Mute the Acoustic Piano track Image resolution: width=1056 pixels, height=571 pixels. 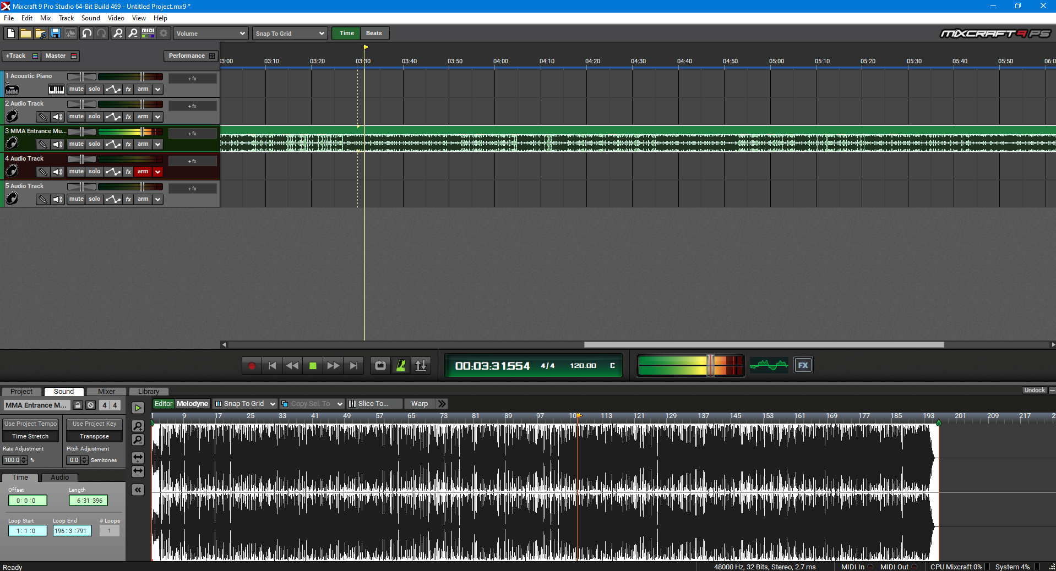(76, 89)
